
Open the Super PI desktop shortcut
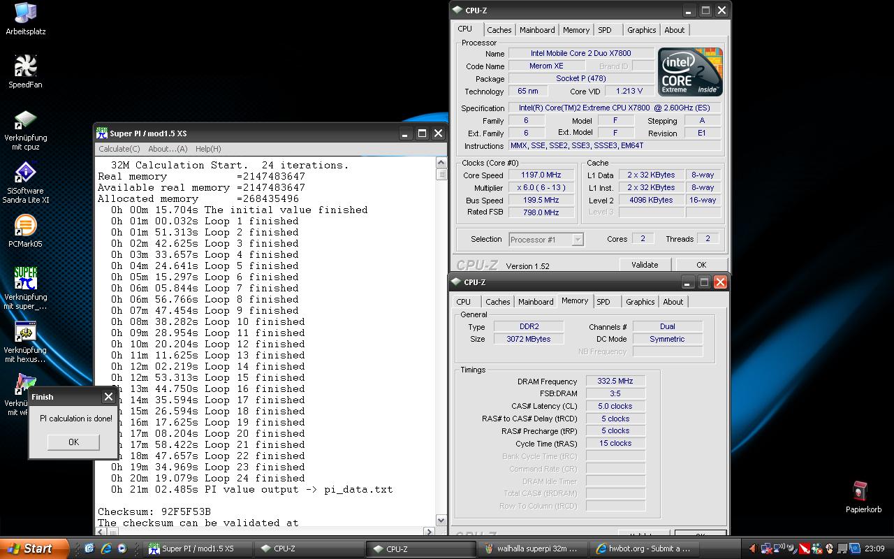click(x=26, y=289)
